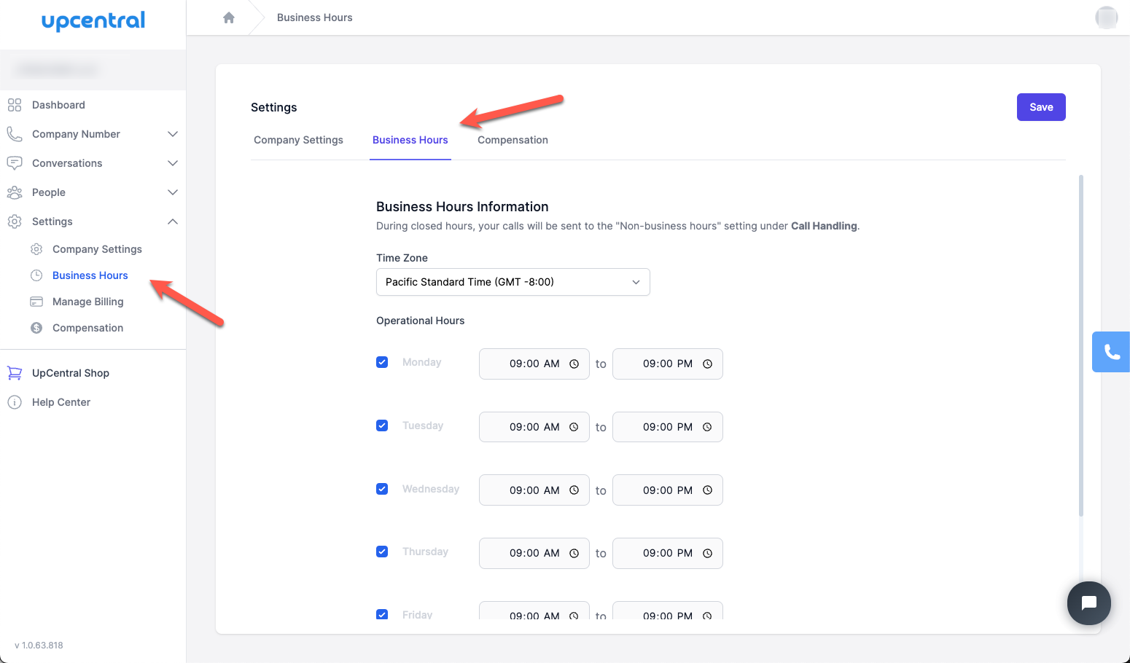Collapse the Settings sidebar section
This screenshot has width=1130, height=663.
click(x=172, y=221)
